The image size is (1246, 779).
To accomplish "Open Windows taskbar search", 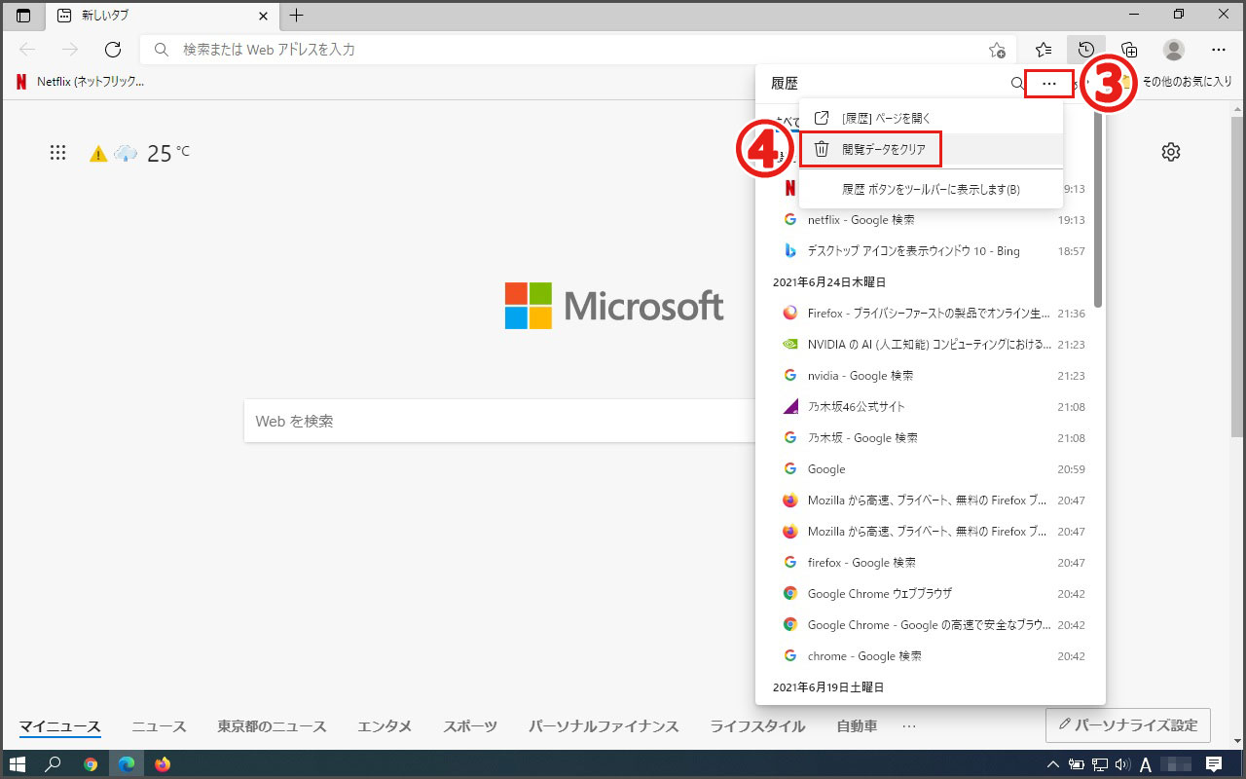I will pos(54,763).
